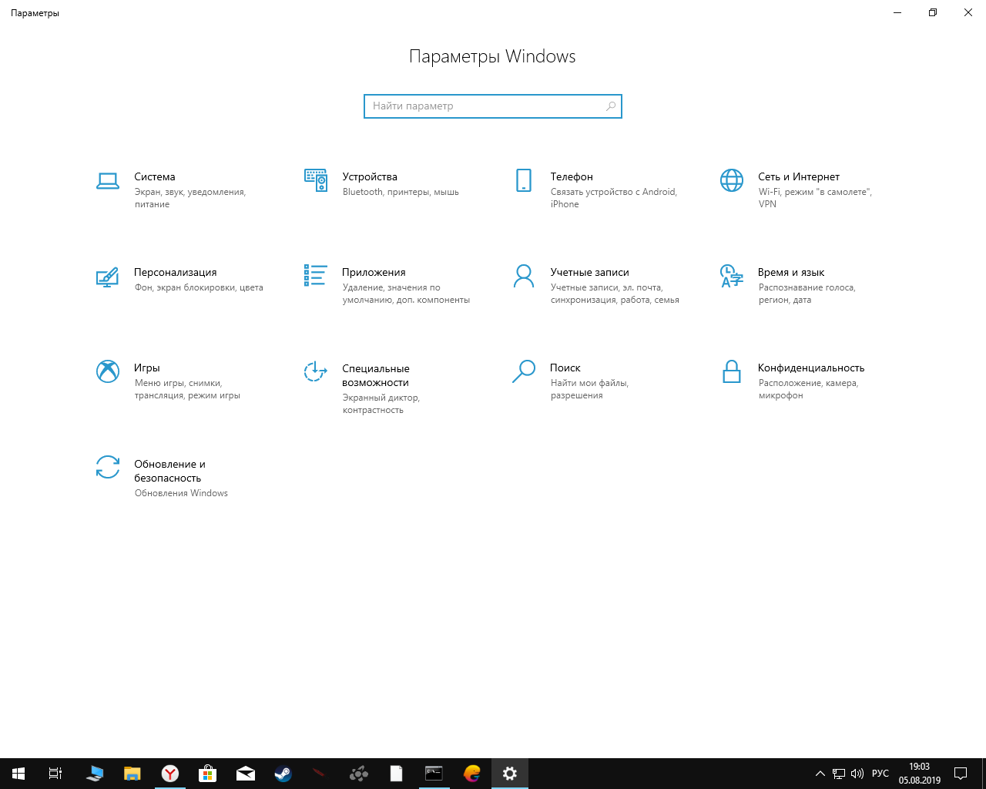986x789 pixels.
Task: Open Task View from the taskbar
Action: [x=55, y=774]
